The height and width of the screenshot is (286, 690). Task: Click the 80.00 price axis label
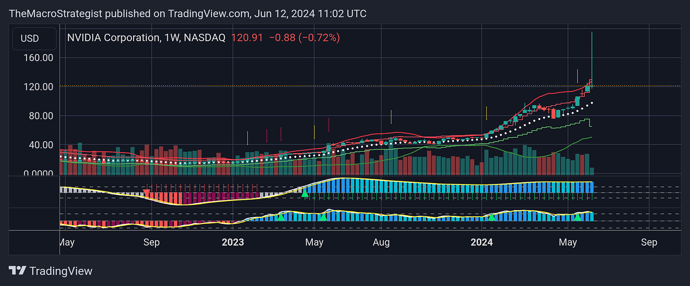click(x=40, y=116)
